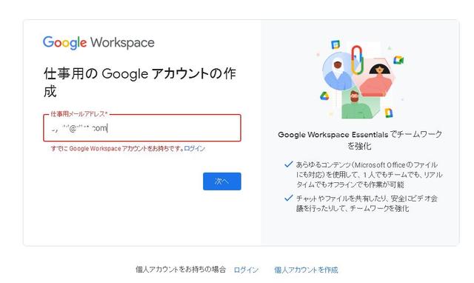Click the bottom ログイン link
Screen dimensions: 474x283
246,270
